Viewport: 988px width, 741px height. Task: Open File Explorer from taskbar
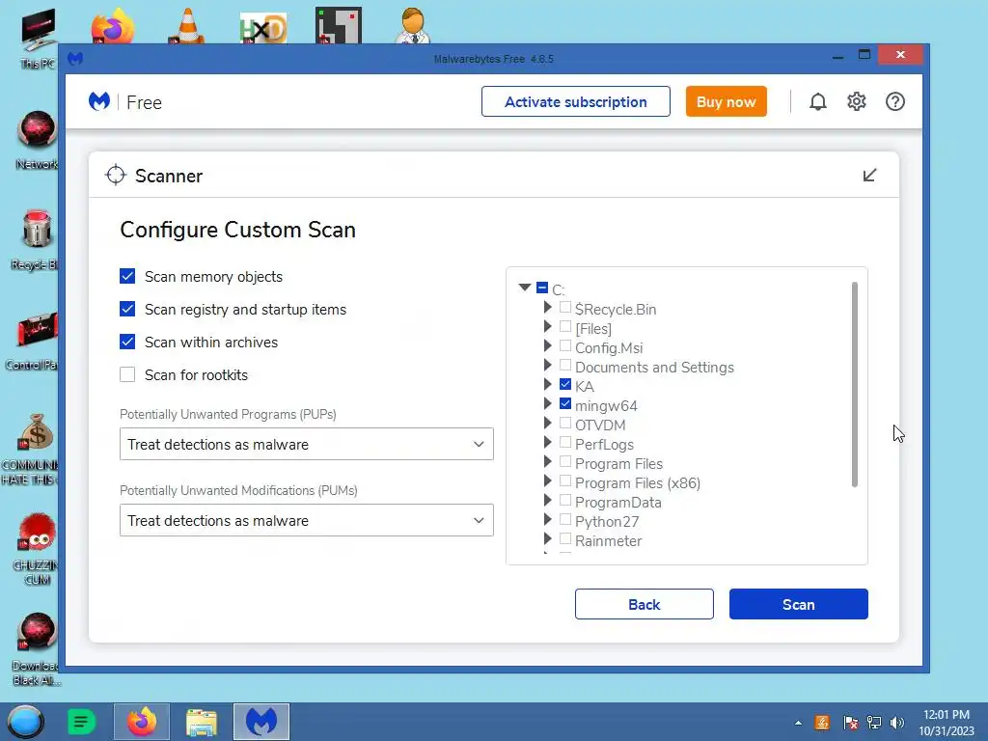coord(202,722)
